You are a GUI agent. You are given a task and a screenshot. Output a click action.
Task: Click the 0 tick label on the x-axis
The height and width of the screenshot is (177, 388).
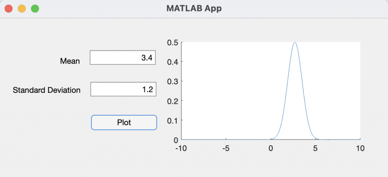[271, 148]
